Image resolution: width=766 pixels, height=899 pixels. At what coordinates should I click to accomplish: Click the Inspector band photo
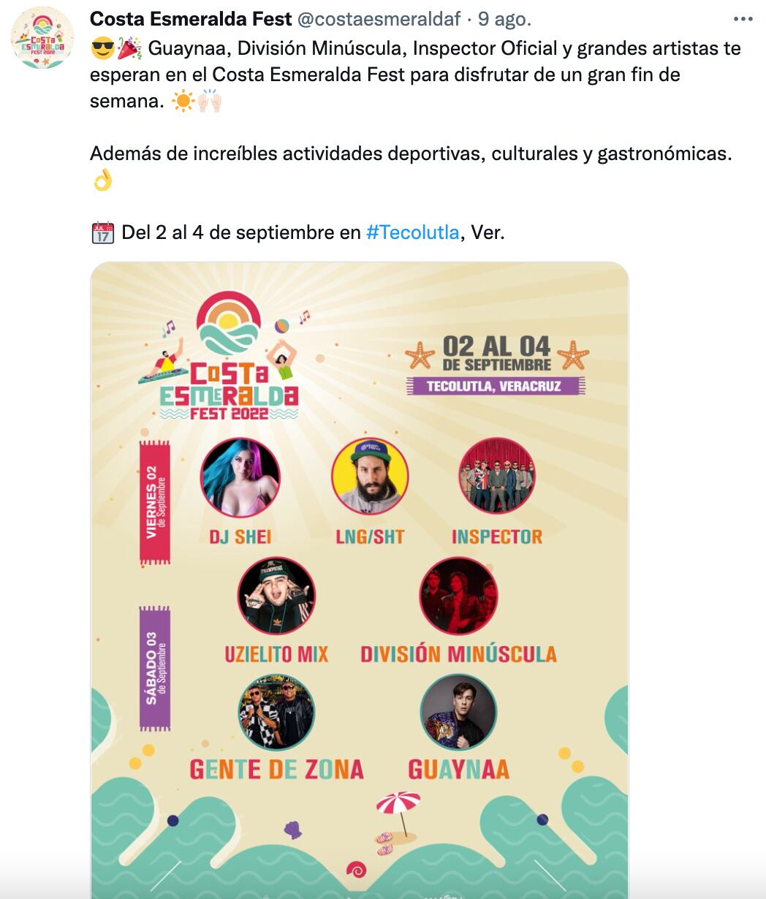497,476
